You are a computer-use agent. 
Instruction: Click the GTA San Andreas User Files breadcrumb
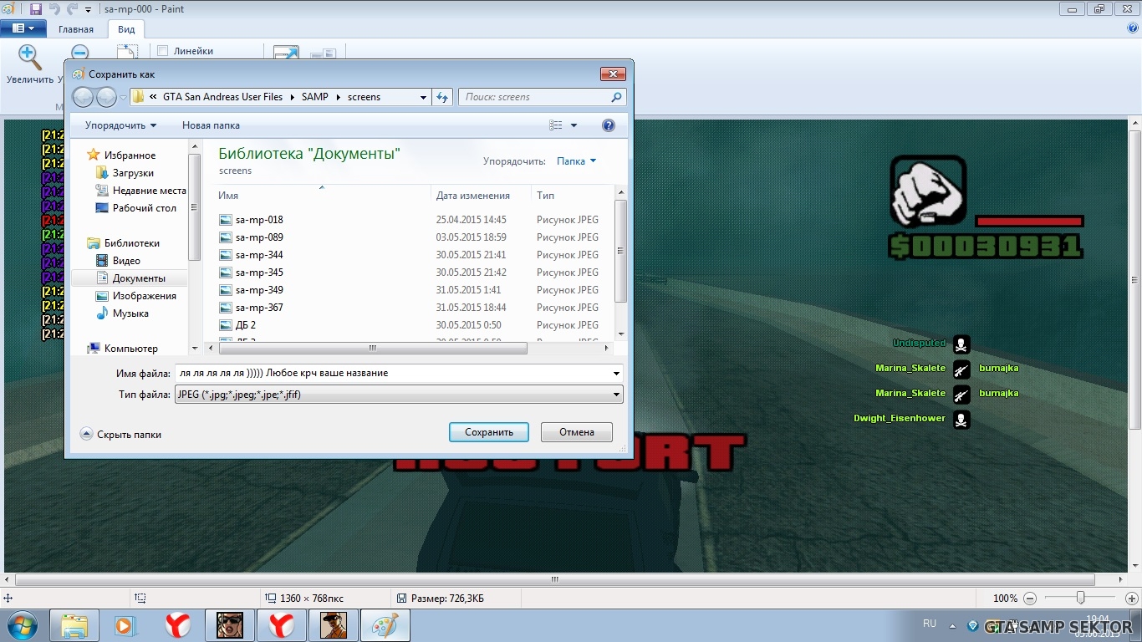[223, 97]
